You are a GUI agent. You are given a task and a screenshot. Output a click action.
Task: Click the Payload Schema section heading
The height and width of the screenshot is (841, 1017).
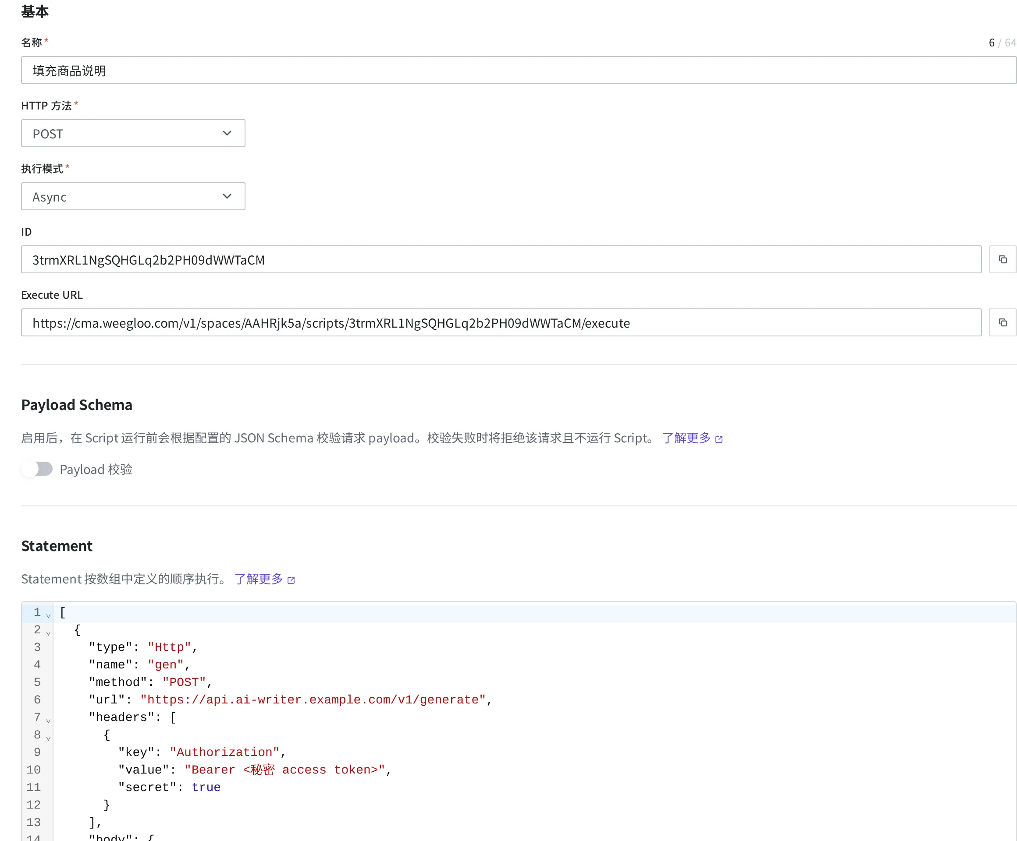(x=77, y=405)
